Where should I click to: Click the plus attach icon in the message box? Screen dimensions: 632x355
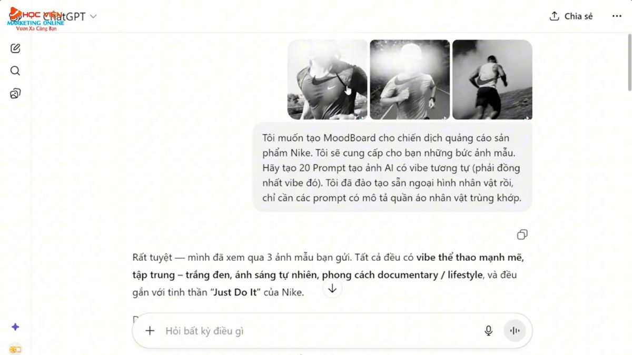150,331
